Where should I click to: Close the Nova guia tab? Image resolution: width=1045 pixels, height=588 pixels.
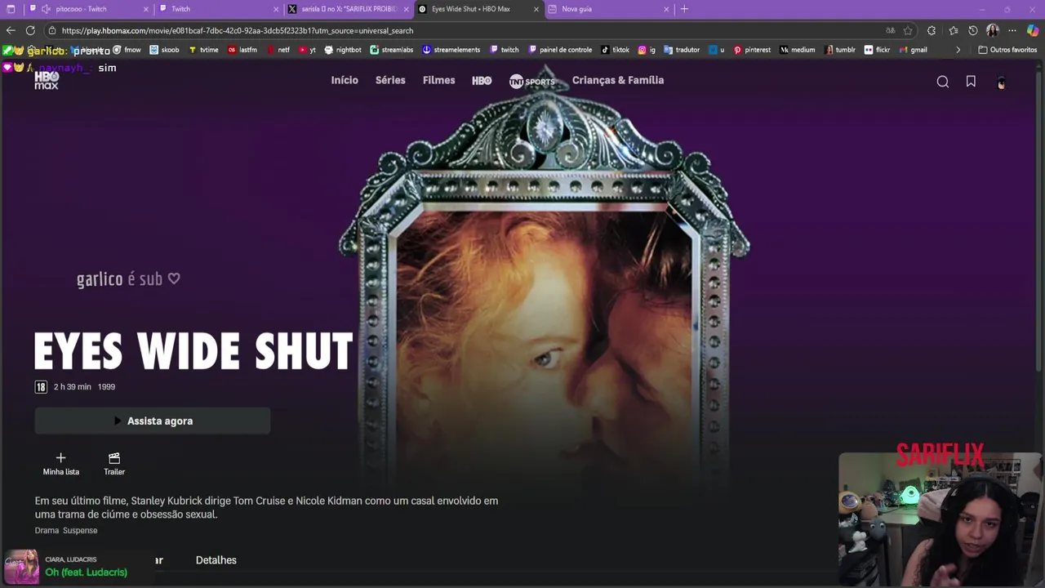click(x=666, y=9)
